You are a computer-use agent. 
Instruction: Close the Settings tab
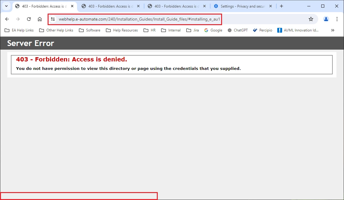point(271,6)
